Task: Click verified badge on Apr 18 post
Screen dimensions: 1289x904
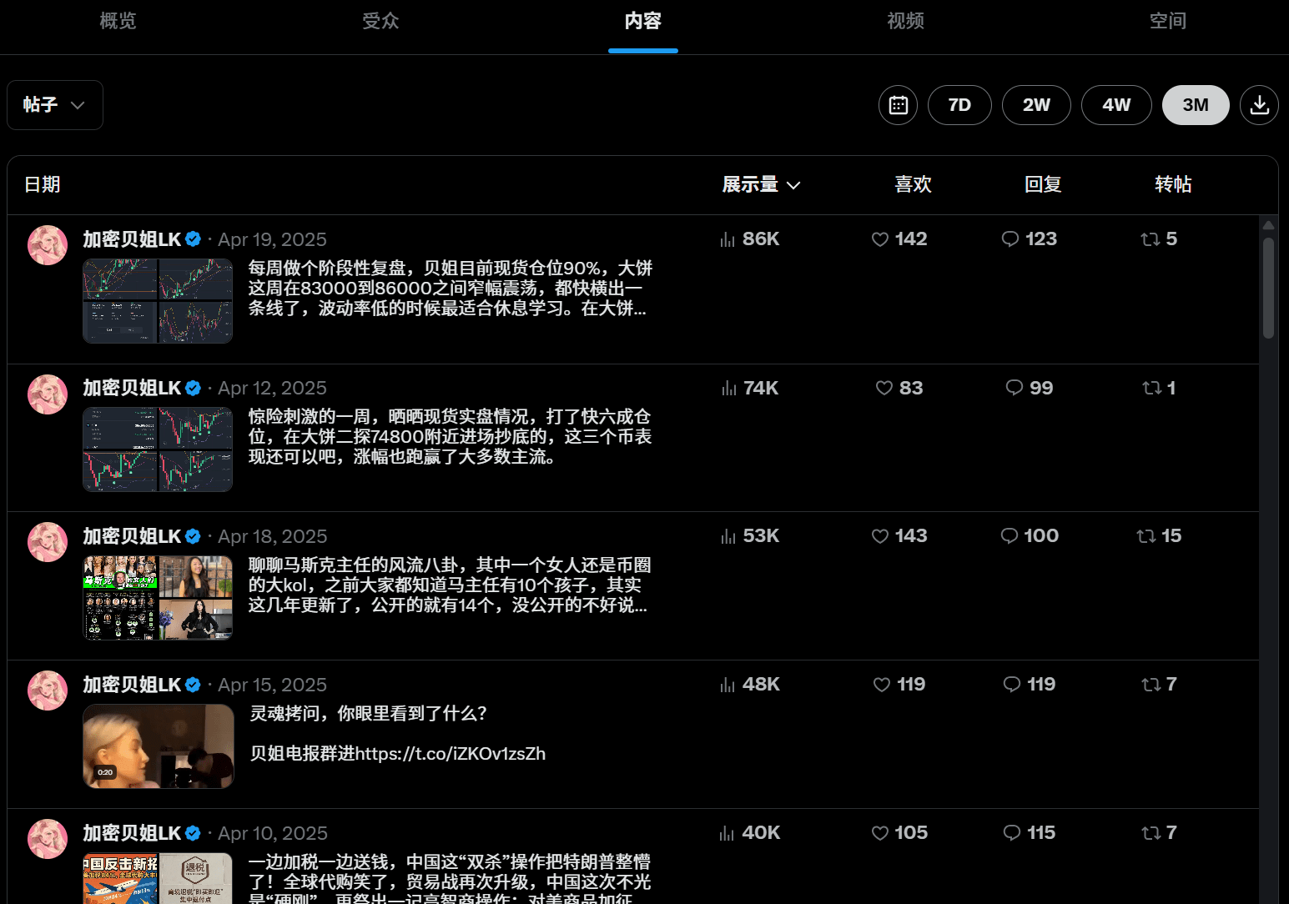Action: (x=193, y=536)
